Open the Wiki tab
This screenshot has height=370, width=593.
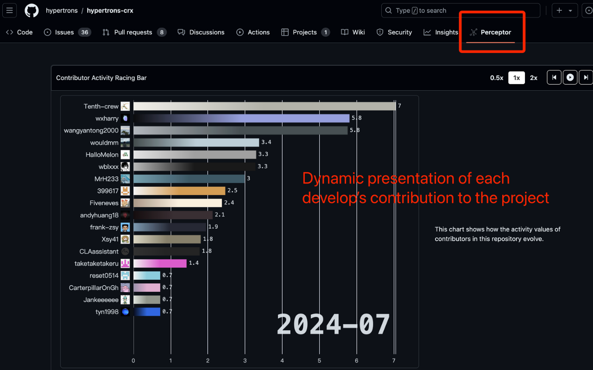coord(353,32)
